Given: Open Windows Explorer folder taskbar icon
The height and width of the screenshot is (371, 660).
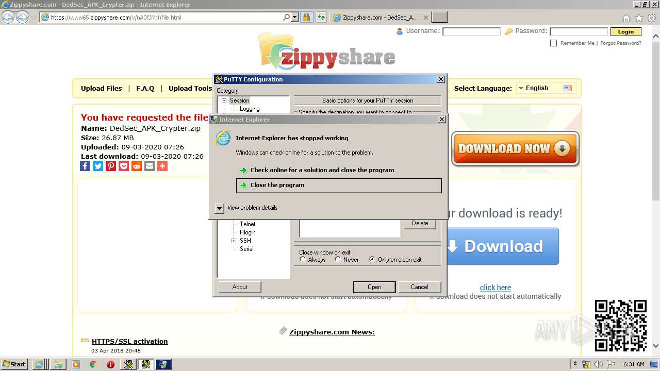Looking at the screenshot, I should click(58, 364).
